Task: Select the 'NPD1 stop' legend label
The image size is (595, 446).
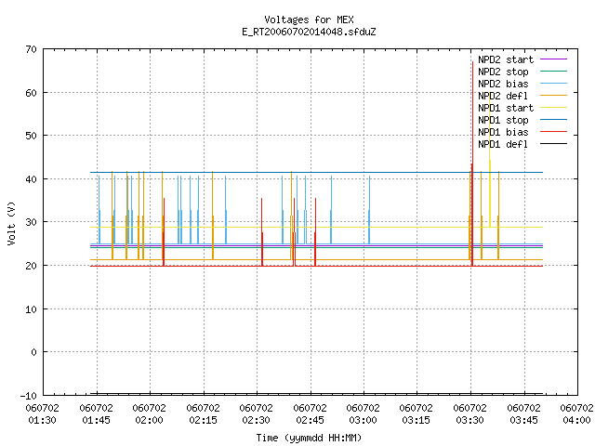Action: 503,120
